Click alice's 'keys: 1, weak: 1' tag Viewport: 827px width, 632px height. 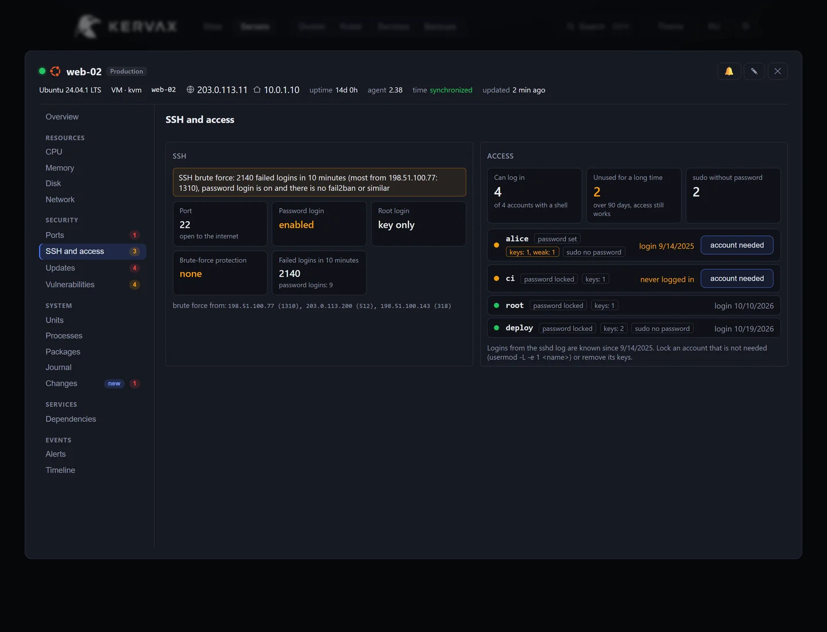(532, 252)
